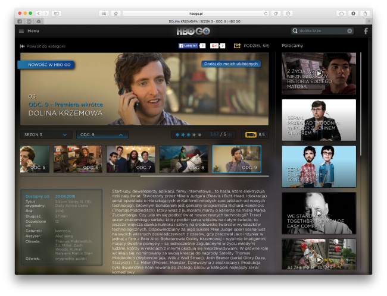Collapse the ODC. 9 episode dropdown
The height and width of the screenshot is (296, 387).
(102, 135)
